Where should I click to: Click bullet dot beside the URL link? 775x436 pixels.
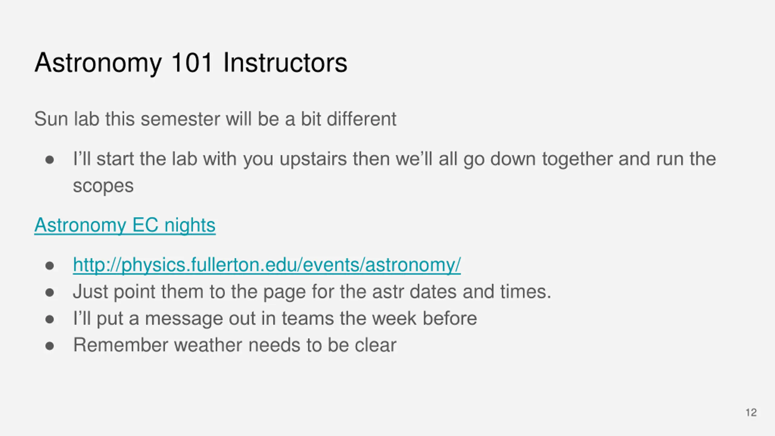coord(50,266)
